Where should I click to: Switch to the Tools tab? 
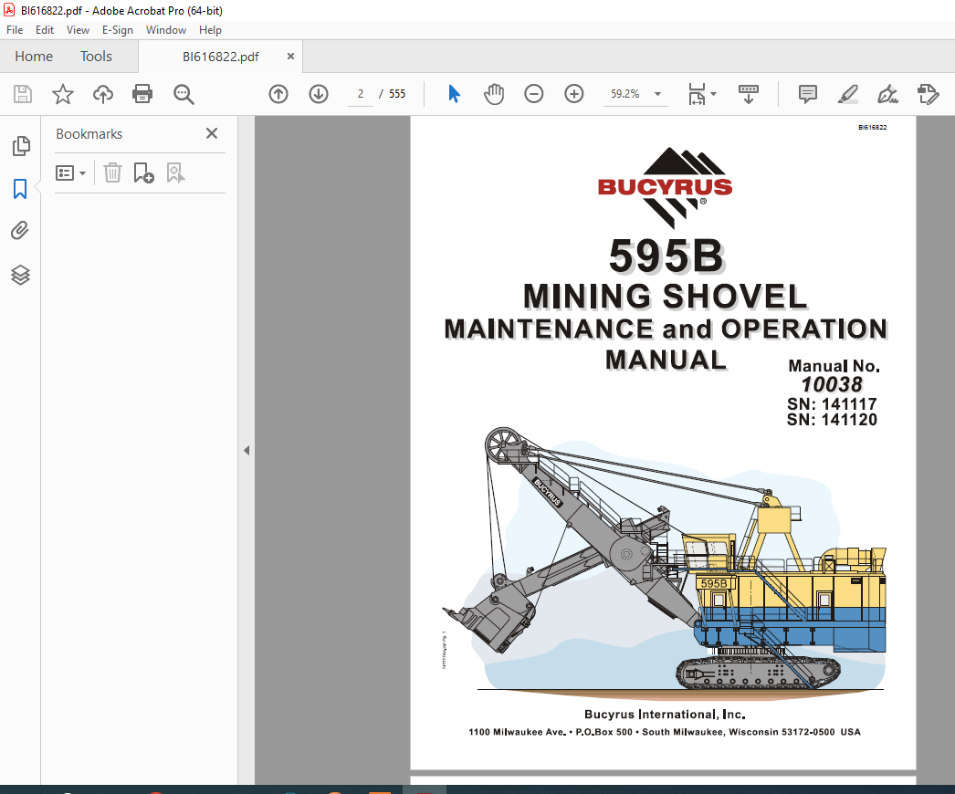click(x=96, y=56)
